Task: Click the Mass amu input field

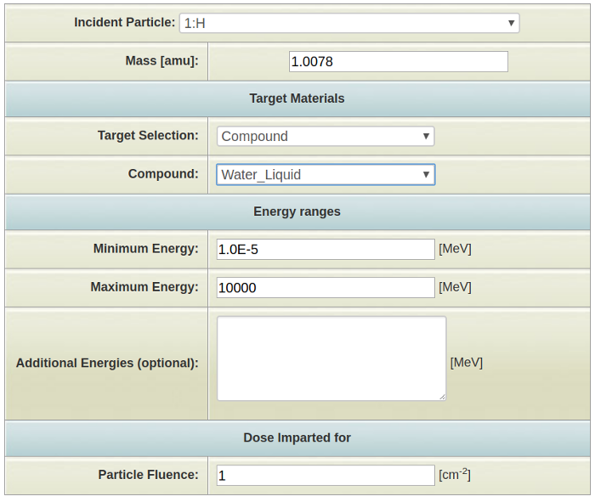Action: (399, 61)
